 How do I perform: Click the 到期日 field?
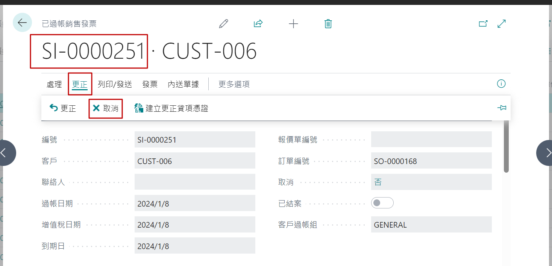pos(195,246)
